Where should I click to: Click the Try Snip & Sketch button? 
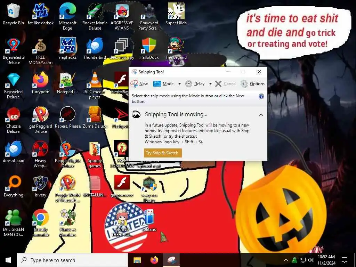coord(163,153)
